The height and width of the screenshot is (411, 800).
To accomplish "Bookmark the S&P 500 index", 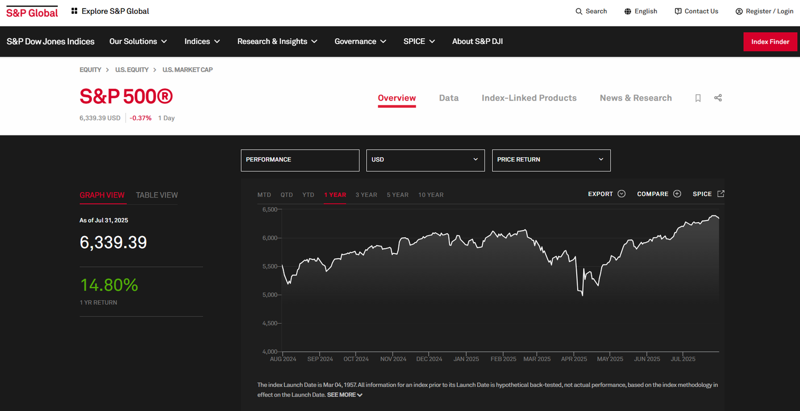I will 698,98.
